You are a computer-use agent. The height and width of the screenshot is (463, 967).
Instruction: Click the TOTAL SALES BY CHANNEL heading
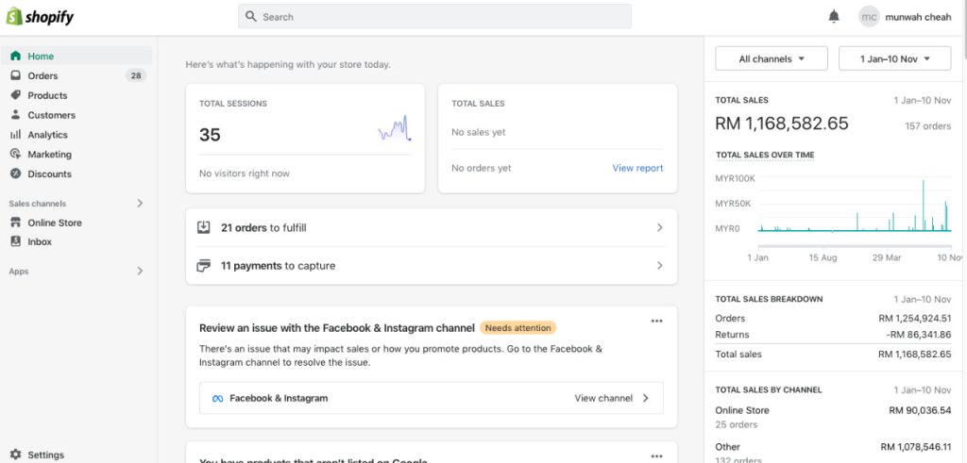(769, 389)
